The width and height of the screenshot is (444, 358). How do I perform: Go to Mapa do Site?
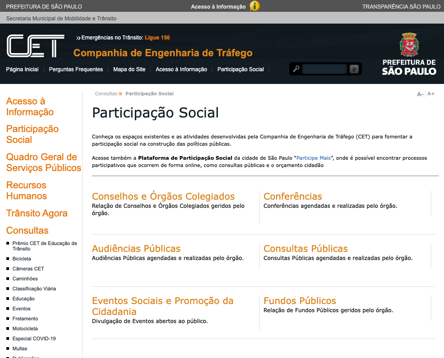(129, 69)
